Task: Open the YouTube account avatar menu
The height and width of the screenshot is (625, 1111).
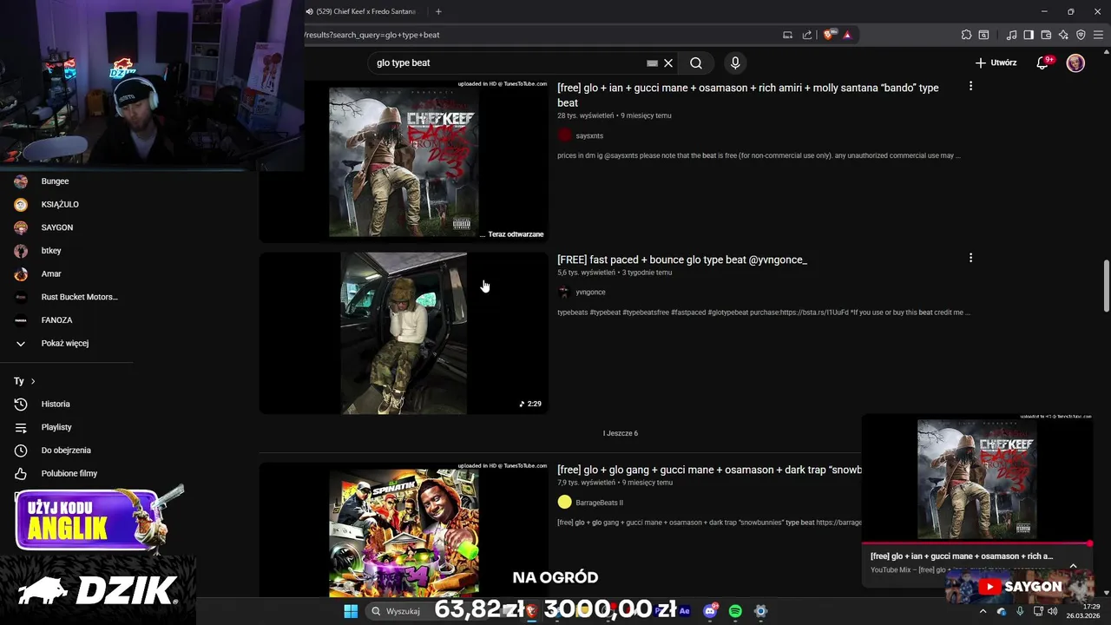Action: pyautogui.click(x=1075, y=62)
